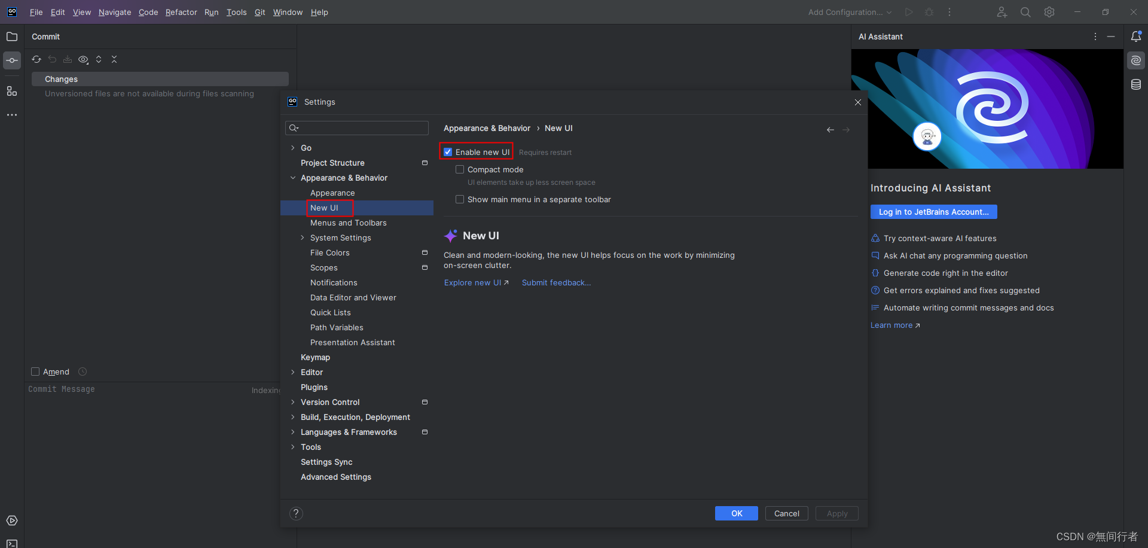Viewport: 1148px width, 548px height.
Task: Click the Shelve changes icon
Action: coord(68,59)
